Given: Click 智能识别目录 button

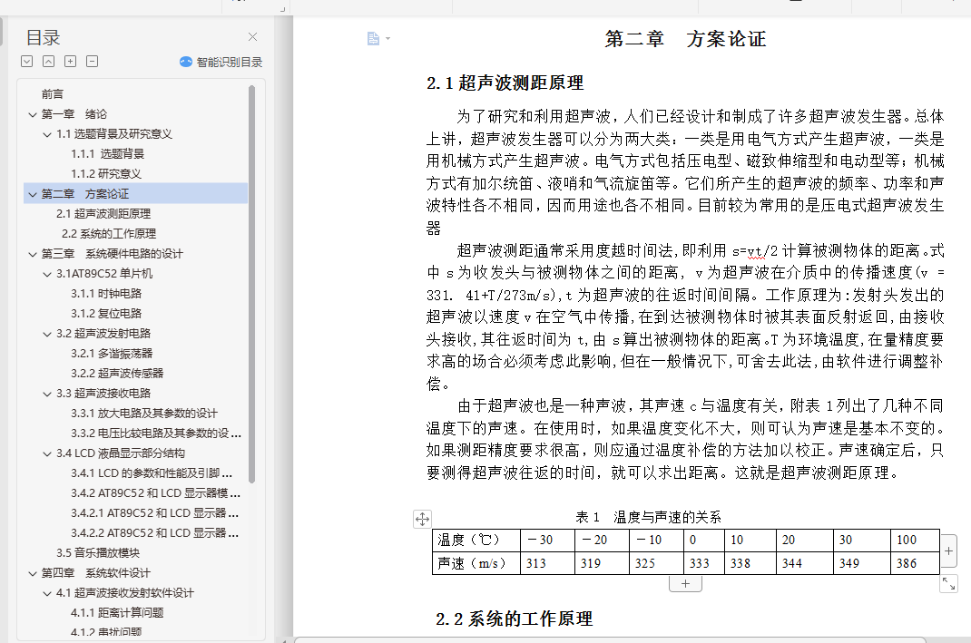Looking at the screenshot, I should (x=221, y=62).
